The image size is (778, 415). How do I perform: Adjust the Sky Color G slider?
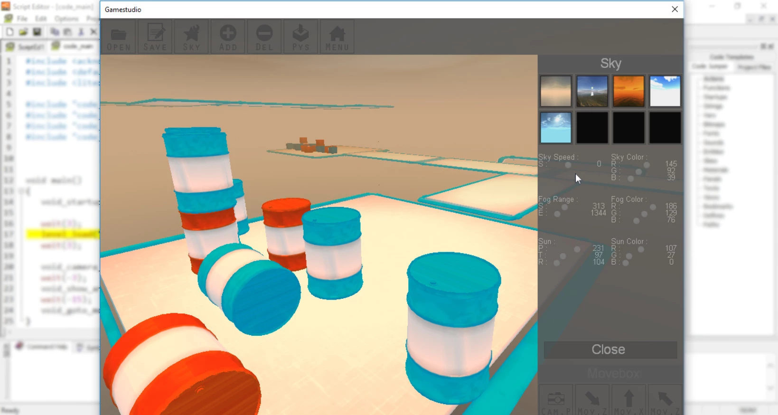coord(638,172)
